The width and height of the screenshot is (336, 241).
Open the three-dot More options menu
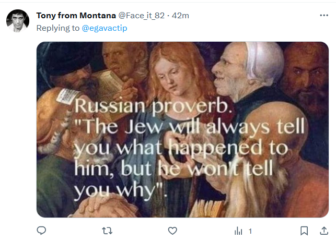point(324,16)
